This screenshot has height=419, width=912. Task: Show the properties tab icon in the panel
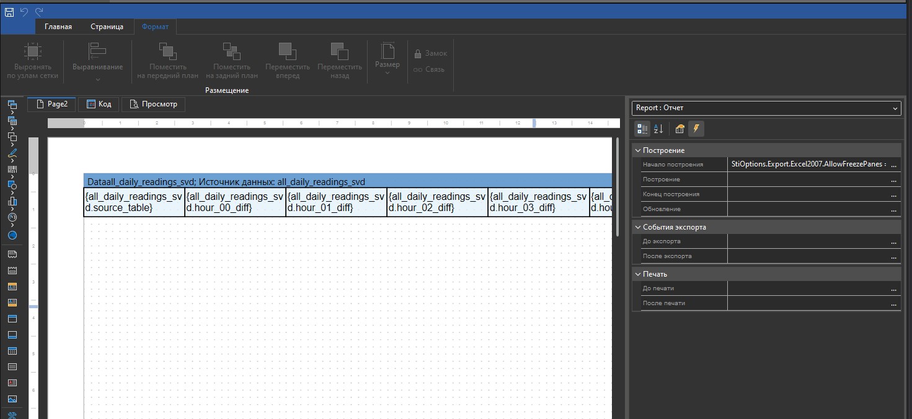click(680, 129)
